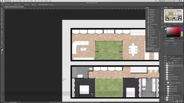184x103 pixels.
Task: Switch to the Channels tab
Action: [x=169, y=56]
